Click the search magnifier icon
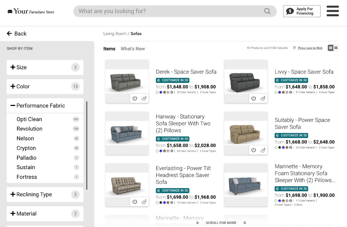The height and width of the screenshot is (227, 347). coord(267,11)
